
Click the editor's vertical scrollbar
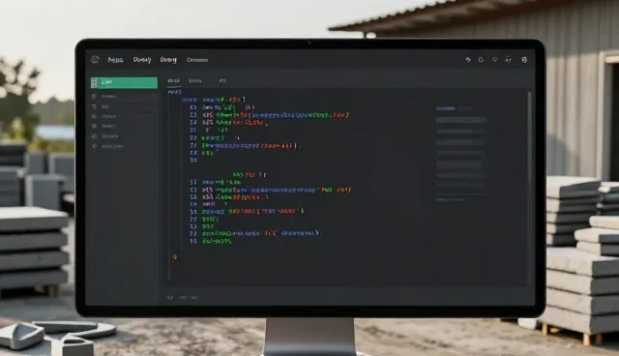(x=529, y=188)
